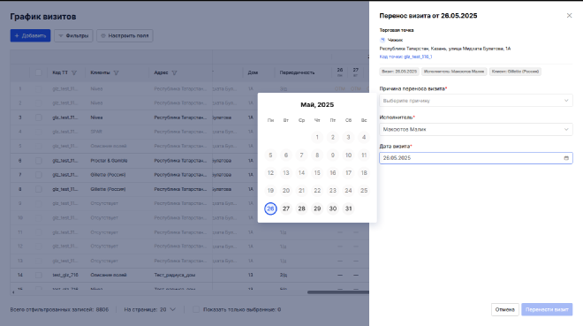Tick the checkbox in row 4 (SPAR)

[x=38, y=132]
